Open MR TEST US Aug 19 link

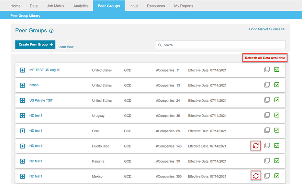pyautogui.click(x=45, y=70)
